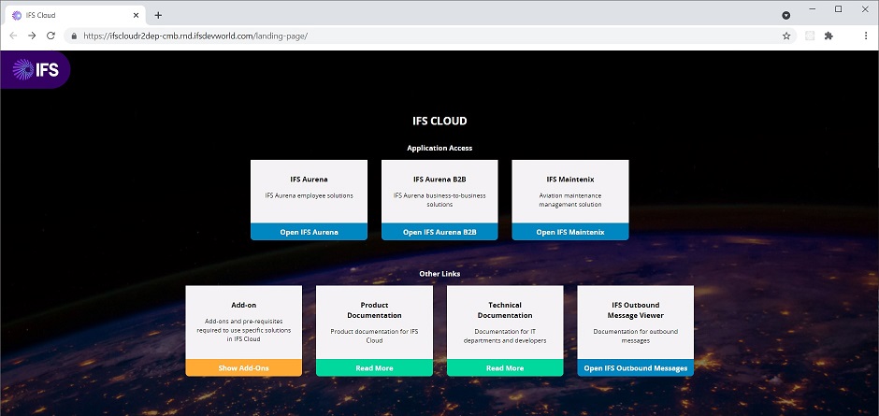This screenshot has height=416, width=879.
Task: Expand the tab search dropdown arrow
Action: (x=785, y=15)
